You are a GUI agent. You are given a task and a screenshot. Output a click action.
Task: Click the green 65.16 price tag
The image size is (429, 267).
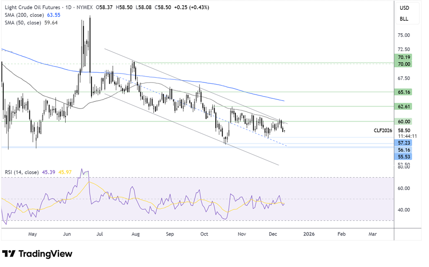(x=404, y=92)
